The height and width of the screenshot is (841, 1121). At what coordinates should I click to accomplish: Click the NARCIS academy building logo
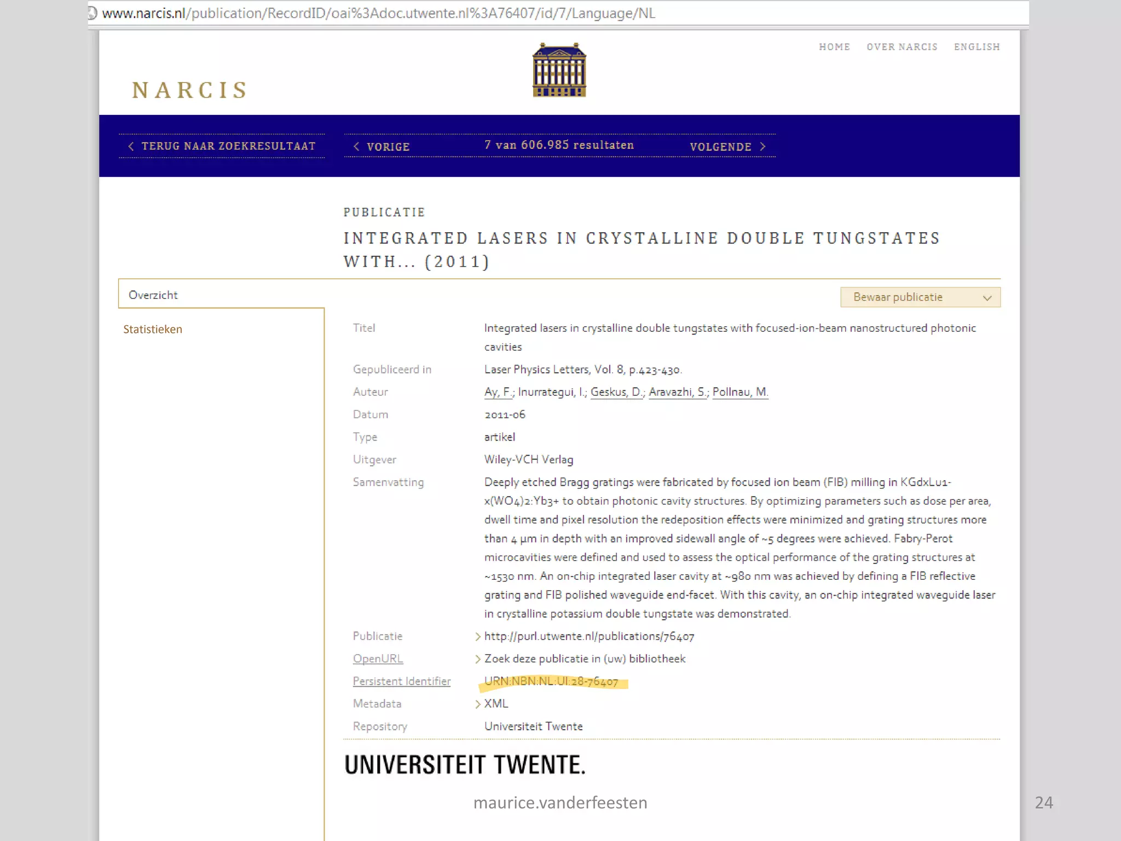(559, 70)
